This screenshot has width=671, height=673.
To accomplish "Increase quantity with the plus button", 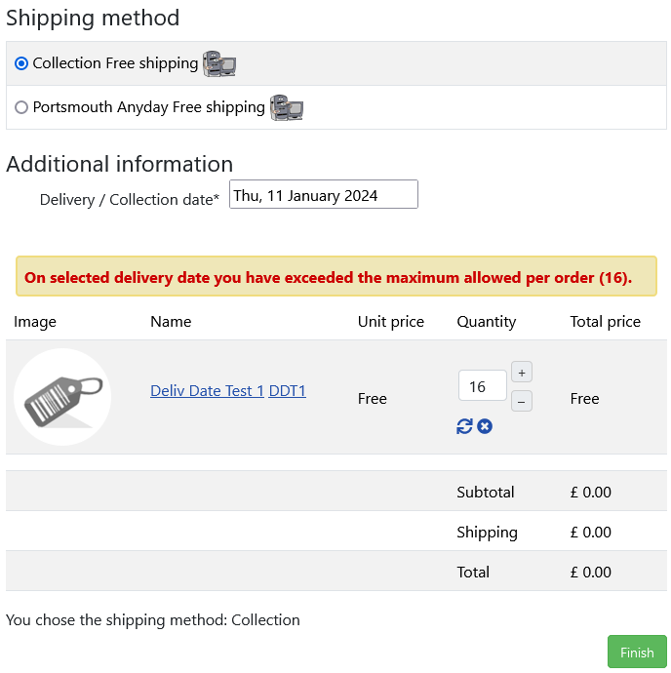I will [522, 373].
